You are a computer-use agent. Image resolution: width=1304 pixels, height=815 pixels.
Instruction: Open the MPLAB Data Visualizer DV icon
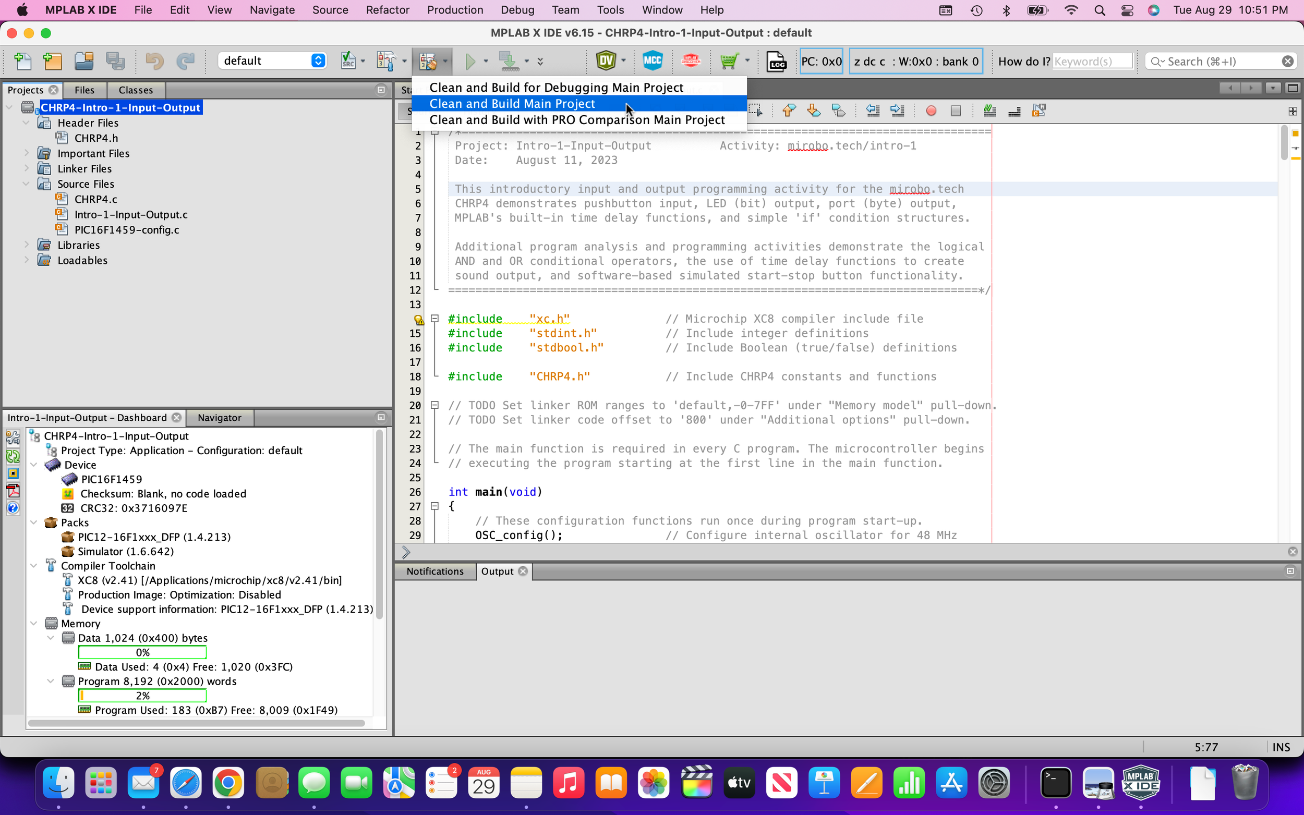click(606, 61)
